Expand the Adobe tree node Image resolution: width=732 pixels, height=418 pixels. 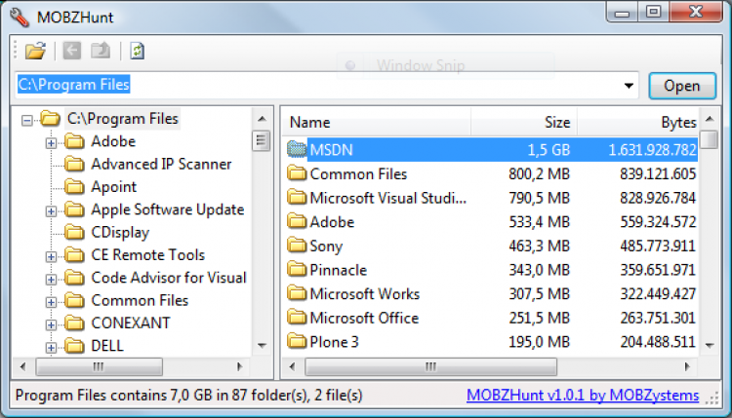51,142
